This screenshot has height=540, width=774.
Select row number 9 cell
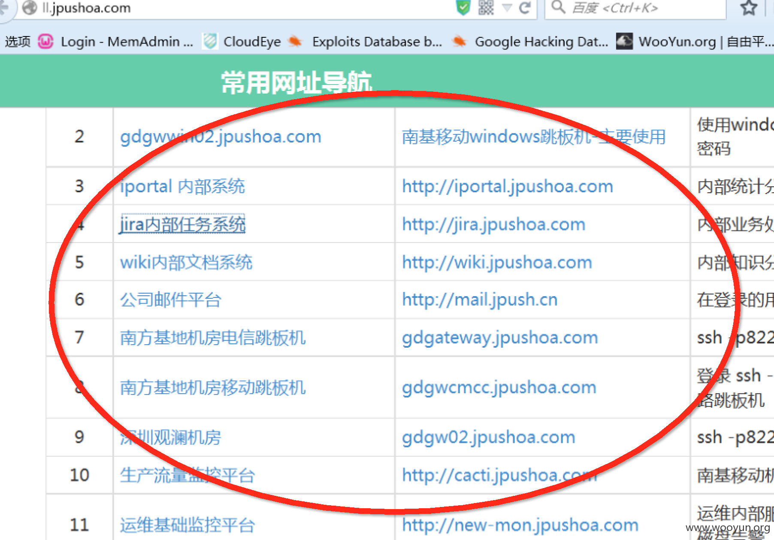click(79, 437)
